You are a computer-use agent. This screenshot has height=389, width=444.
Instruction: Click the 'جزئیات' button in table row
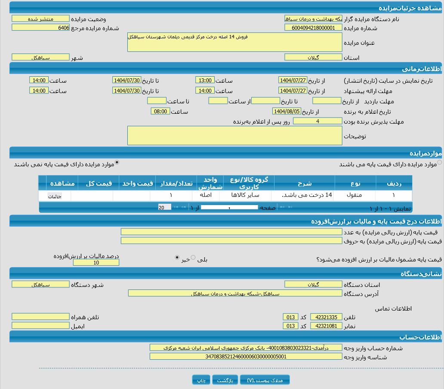pyautogui.click(x=55, y=196)
